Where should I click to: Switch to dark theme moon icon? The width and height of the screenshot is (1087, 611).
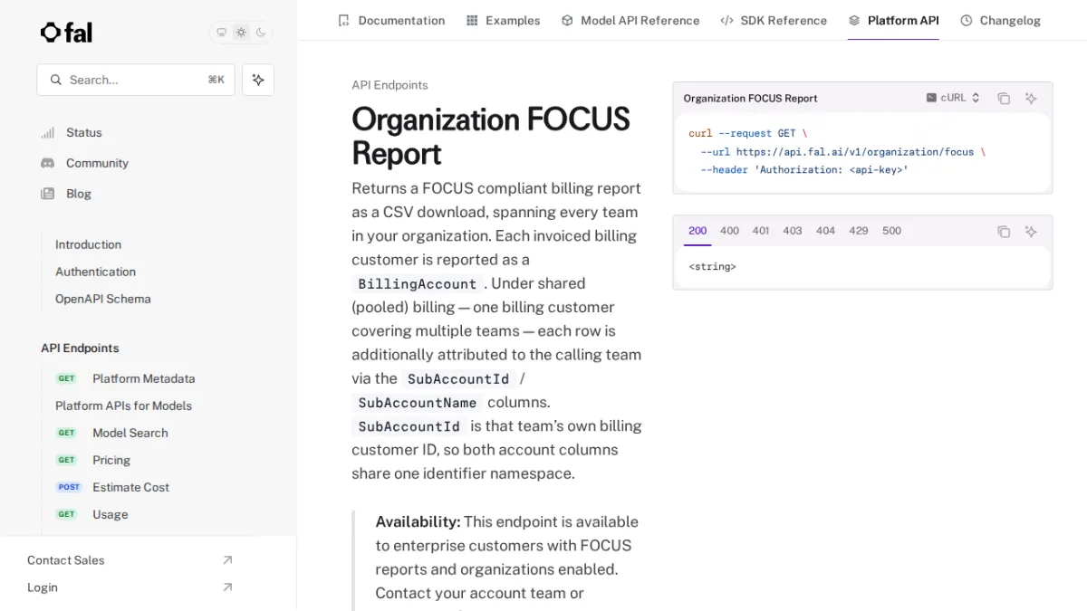point(261,33)
